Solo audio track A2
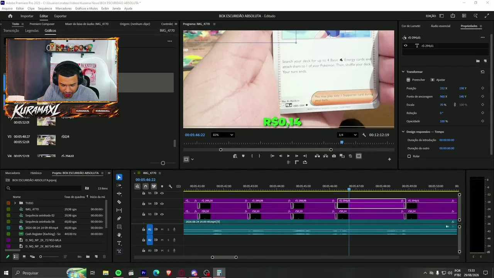This screenshot has height=278, width=494. [x=168, y=240]
